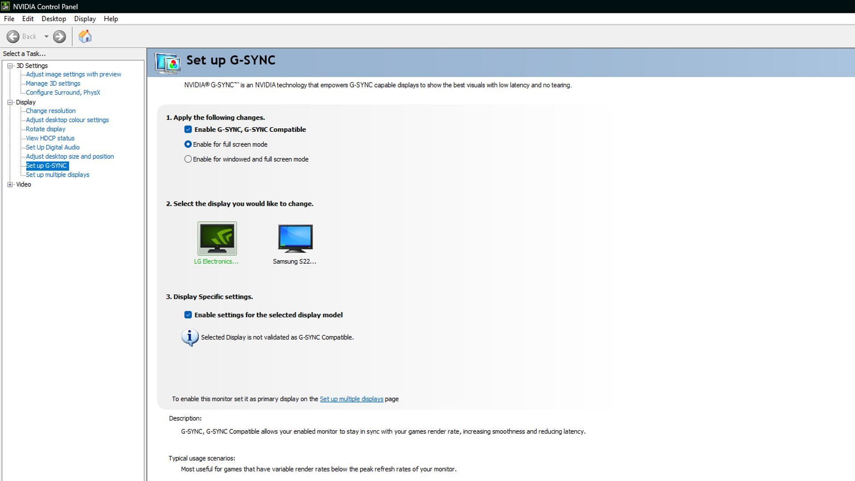Open Rotate display task
Screen dimensions: 855x481
[x=45, y=129]
